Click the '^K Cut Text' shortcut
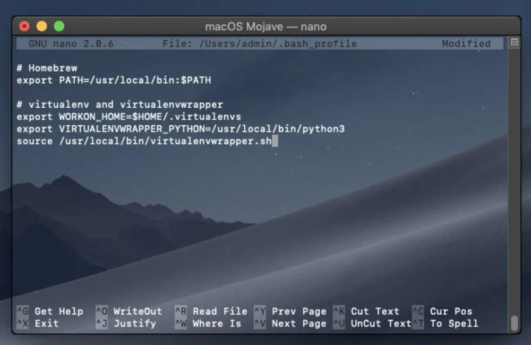The width and height of the screenshot is (531, 345). pyautogui.click(x=366, y=311)
